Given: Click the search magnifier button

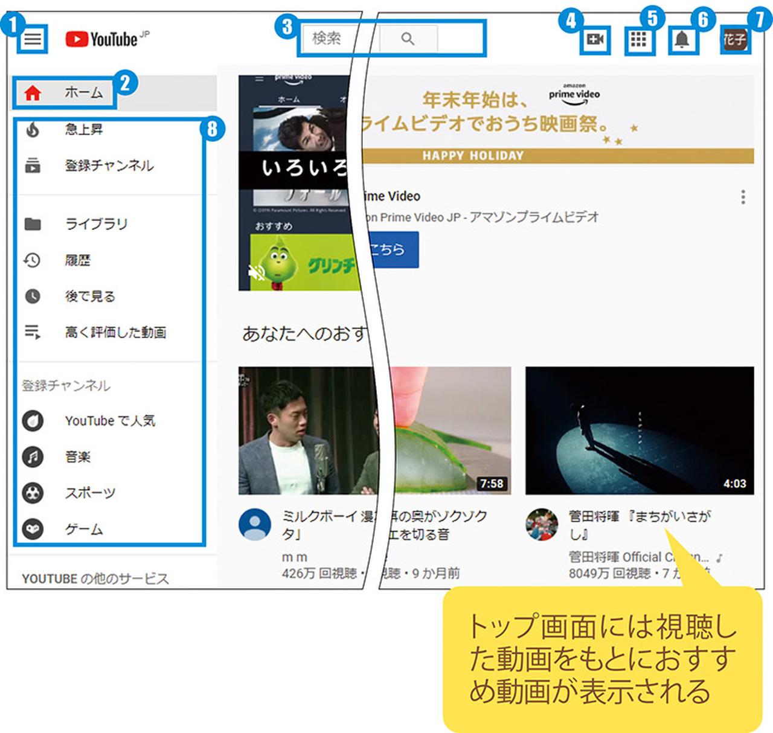Looking at the screenshot, I should [408, 39].
